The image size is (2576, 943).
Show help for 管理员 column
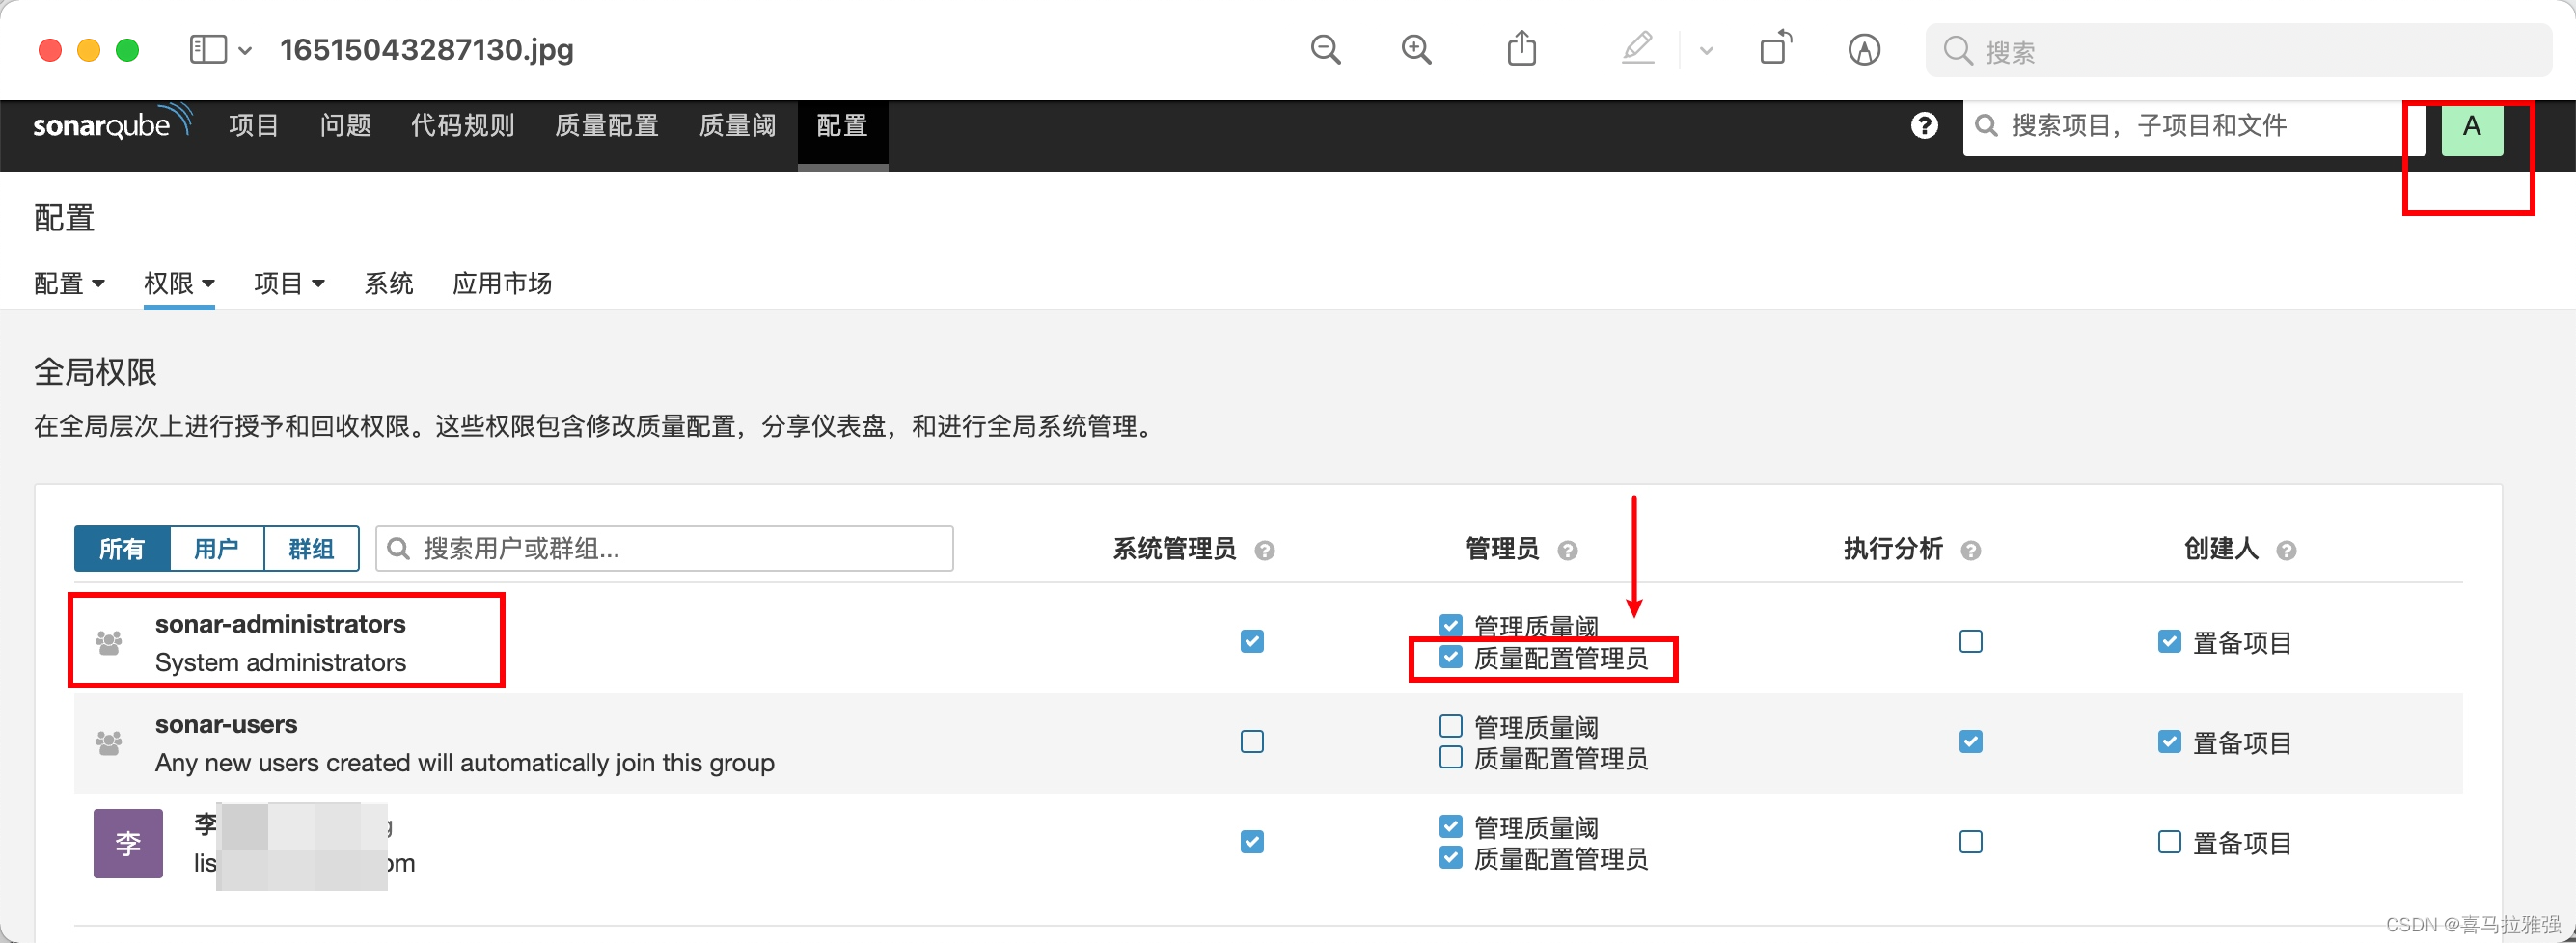tap(1567, 551)
